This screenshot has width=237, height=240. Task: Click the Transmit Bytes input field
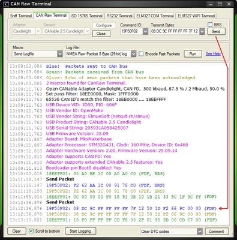point(175,31)
